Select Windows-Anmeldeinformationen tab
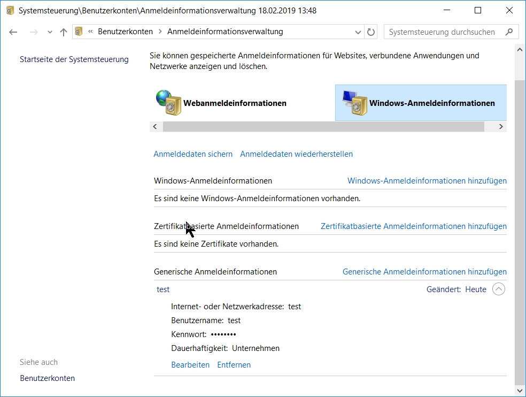Image resolution: width=526 pixels, height=397 pixels. 431,103
